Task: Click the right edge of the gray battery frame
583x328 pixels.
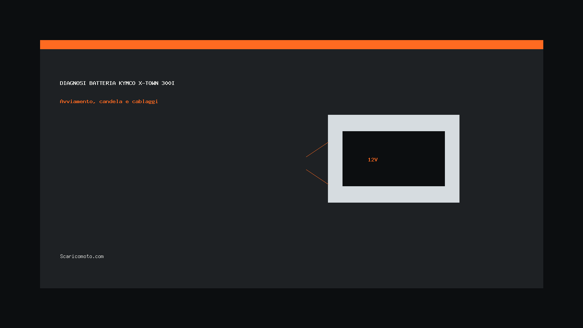Action: pyautogui.click(x=452, y=159)
